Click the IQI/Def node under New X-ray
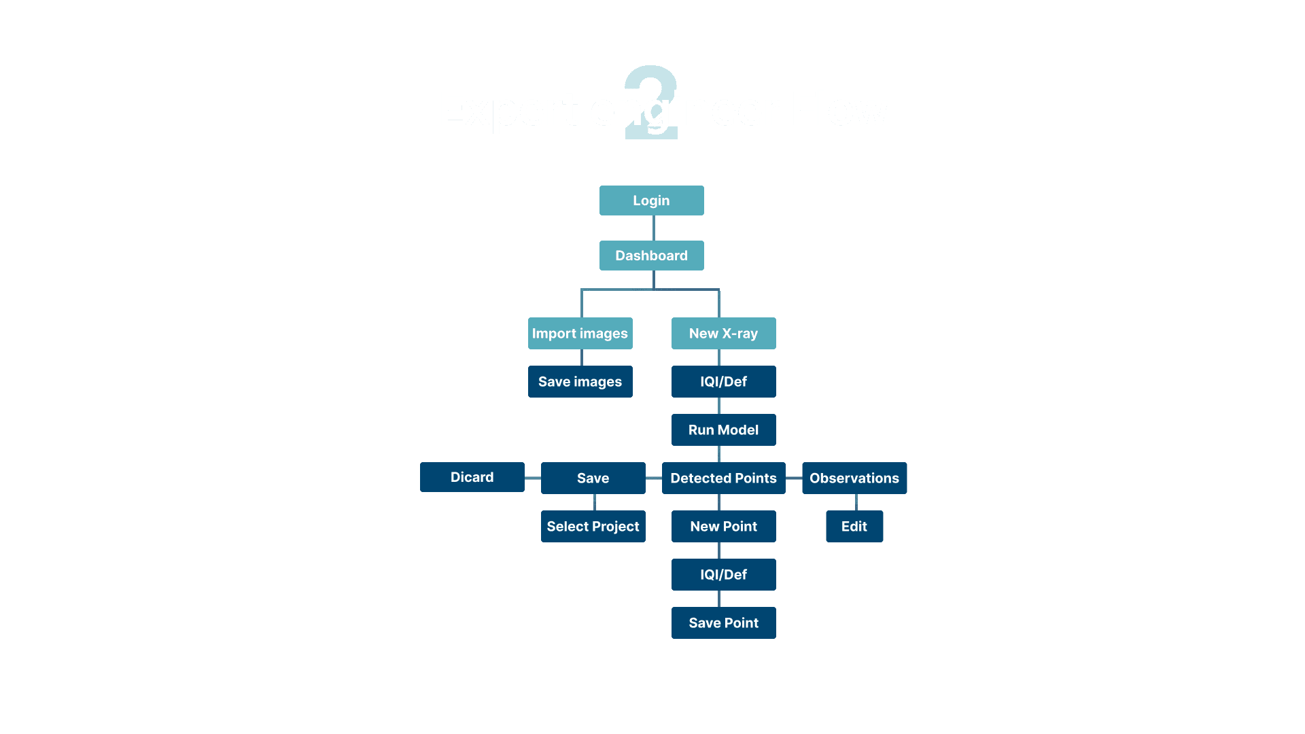This screenshot has width=1305, height=734. [x=723, y=381]
